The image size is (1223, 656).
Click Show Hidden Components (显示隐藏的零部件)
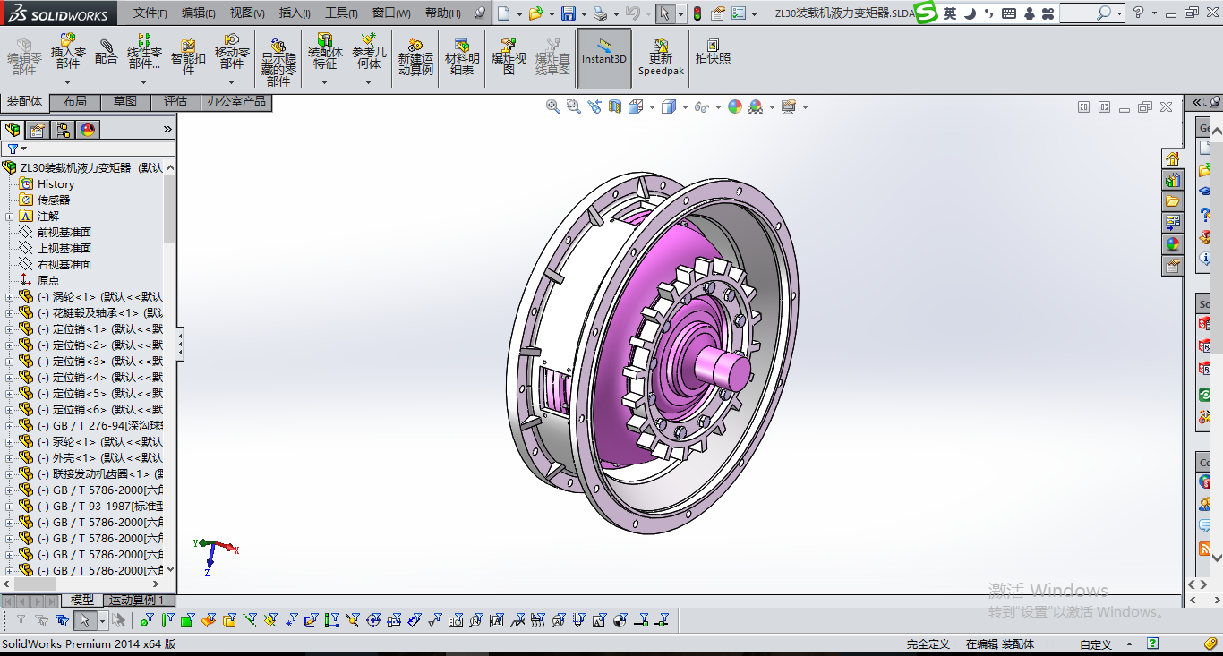coord(278,62)
